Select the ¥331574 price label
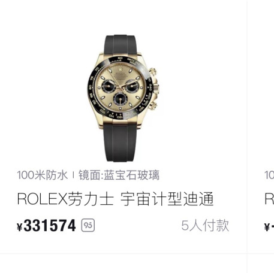The width and height of the screenshot is (274, 273). pos(46,226)
